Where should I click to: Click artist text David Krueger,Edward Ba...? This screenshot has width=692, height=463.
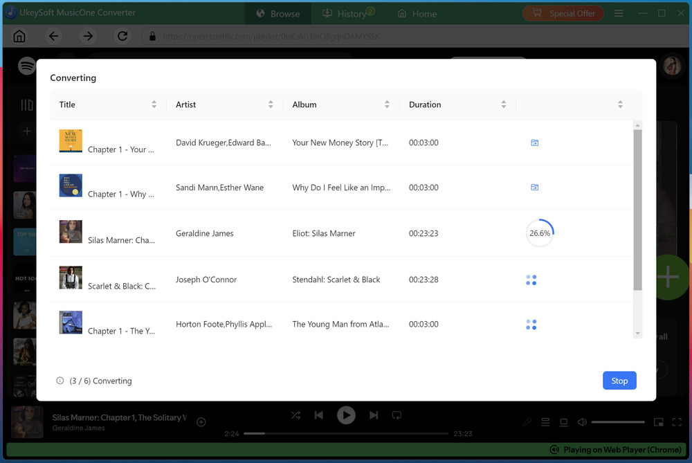[224, 143]
